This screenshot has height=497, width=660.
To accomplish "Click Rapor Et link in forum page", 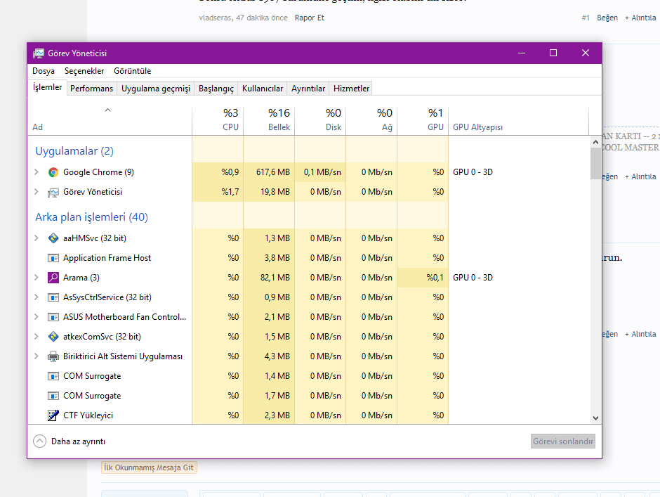I will tap(310, 18).
